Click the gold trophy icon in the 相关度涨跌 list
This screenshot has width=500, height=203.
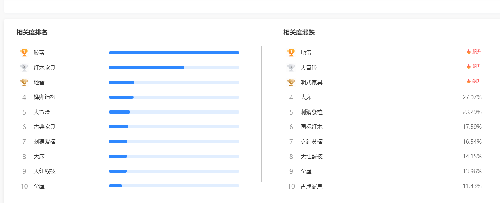pyautogui.click(x=291, y=52)
